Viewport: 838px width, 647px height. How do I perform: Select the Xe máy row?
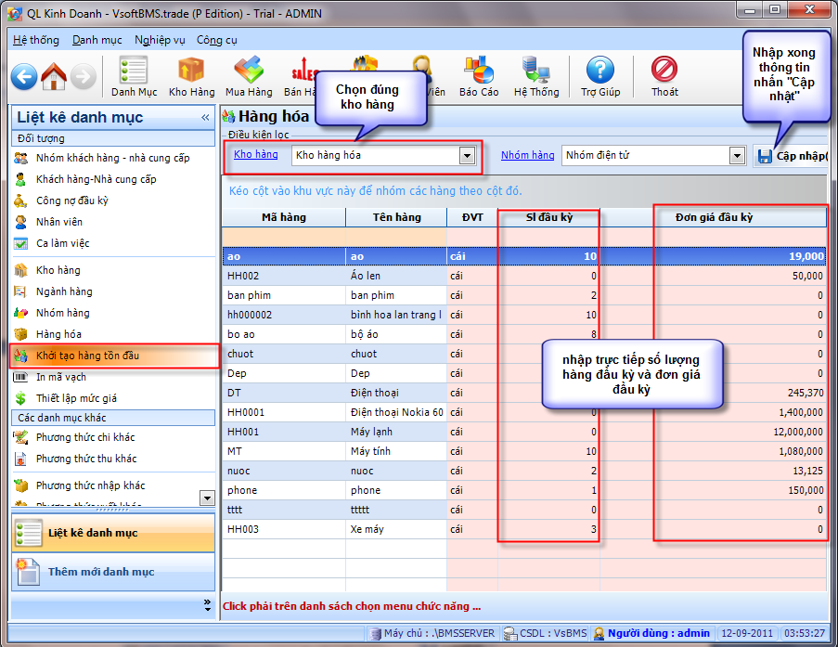pos(524,529)
